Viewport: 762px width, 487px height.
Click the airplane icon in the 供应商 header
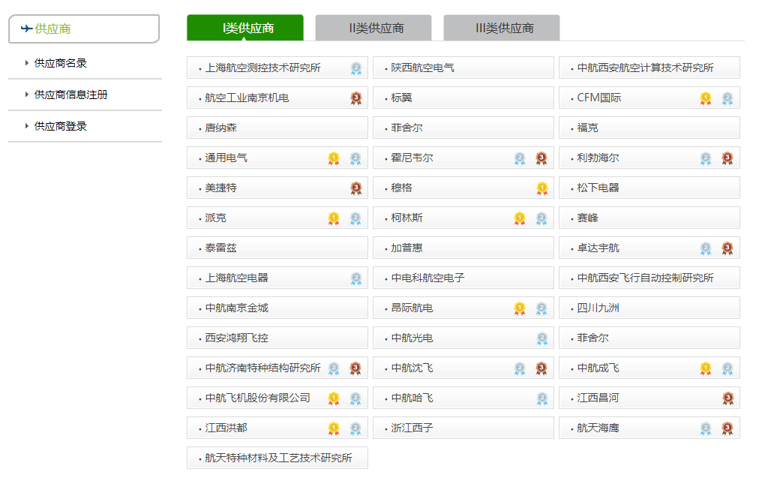click(27, 29)
